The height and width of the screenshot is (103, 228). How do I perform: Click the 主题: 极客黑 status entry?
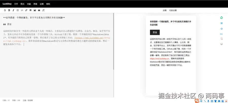click(x=28, y=100)
